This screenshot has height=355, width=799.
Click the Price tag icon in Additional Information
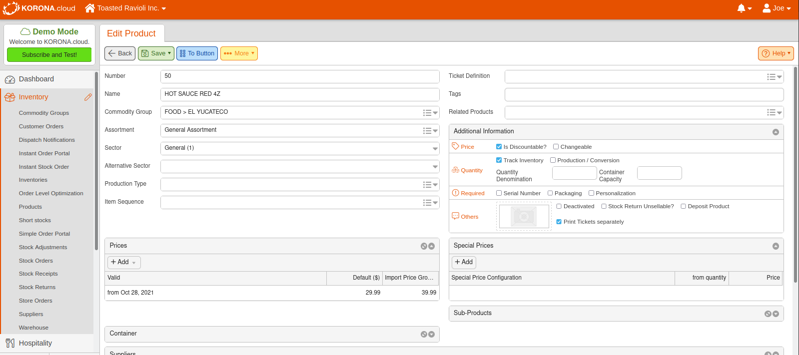455,146
